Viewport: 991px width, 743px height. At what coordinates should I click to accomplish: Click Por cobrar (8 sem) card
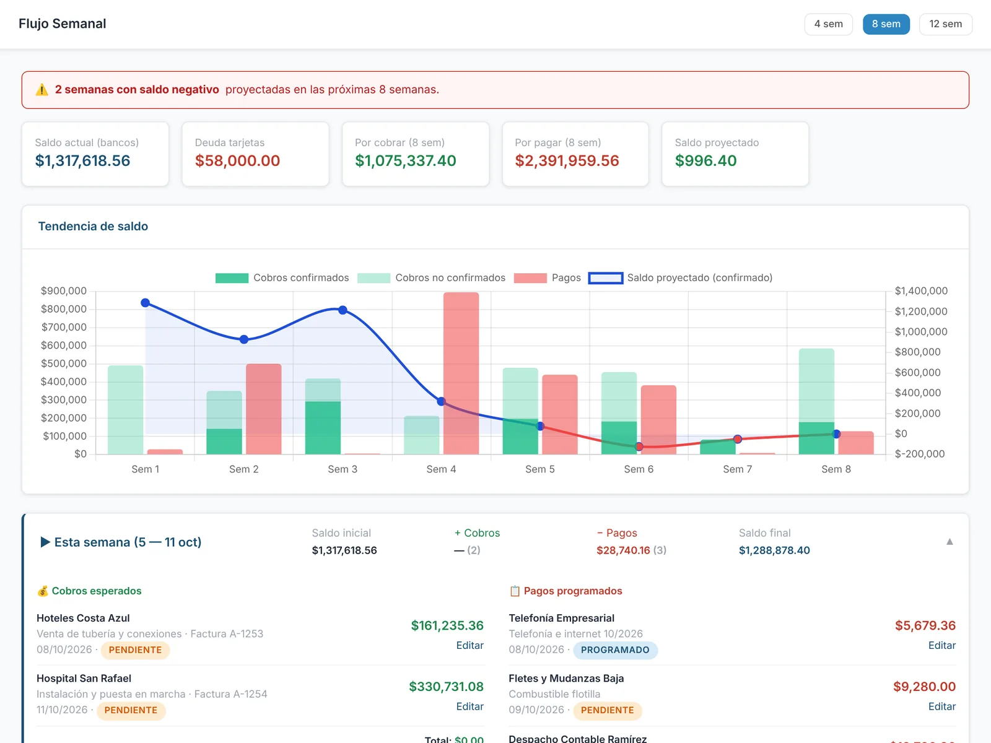click(416, 154)
